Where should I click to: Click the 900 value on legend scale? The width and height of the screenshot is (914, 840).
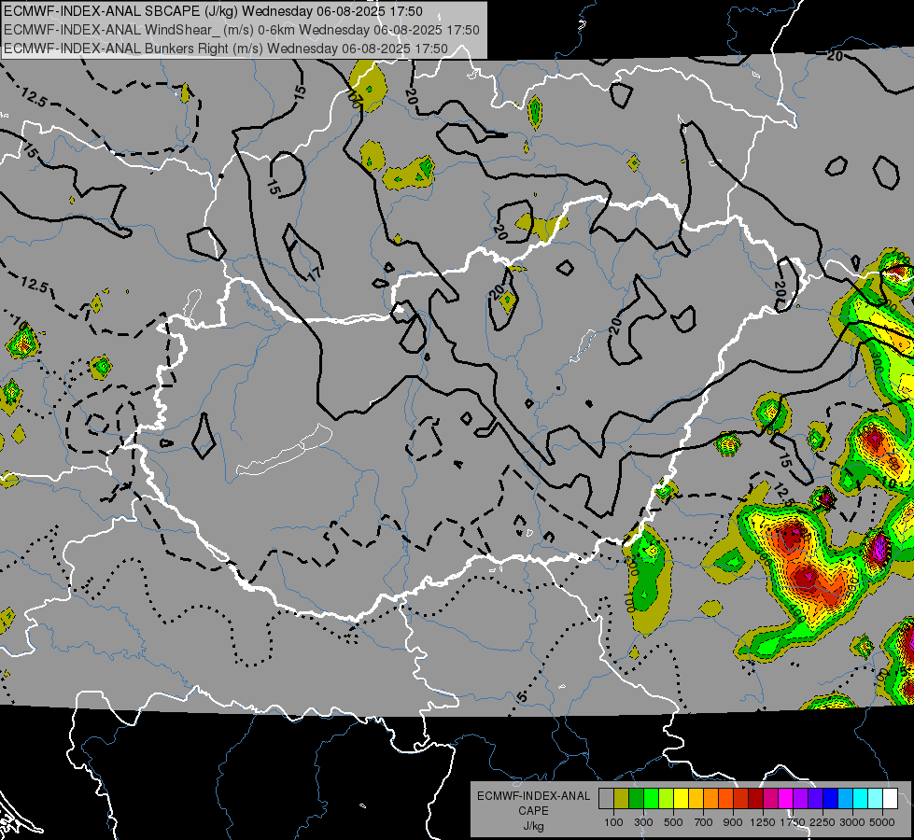(x=733, y=822)
